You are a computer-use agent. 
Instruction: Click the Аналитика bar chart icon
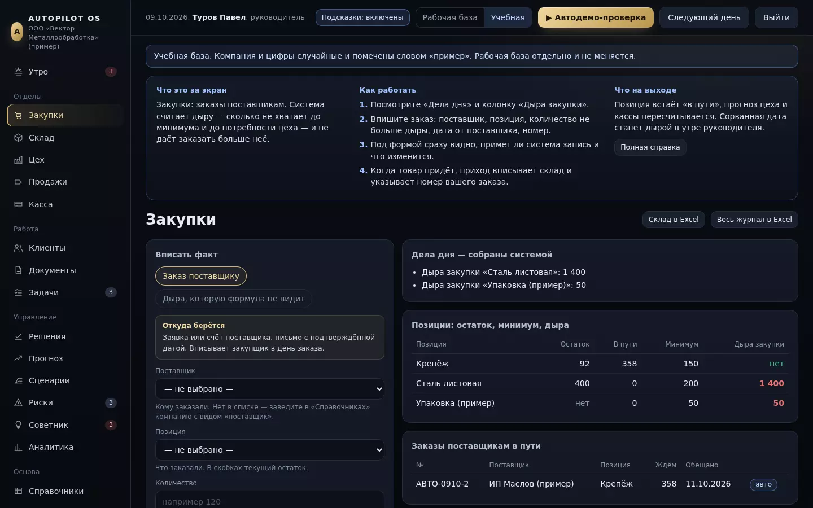point(18,447)
